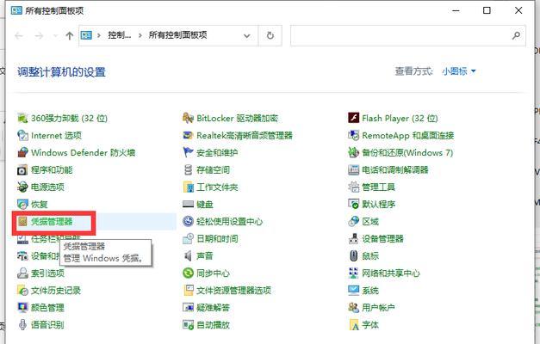Open the 网络和共享中心 icon
Viewport: 540px width, 344px height.
click(x=354, y=273)
